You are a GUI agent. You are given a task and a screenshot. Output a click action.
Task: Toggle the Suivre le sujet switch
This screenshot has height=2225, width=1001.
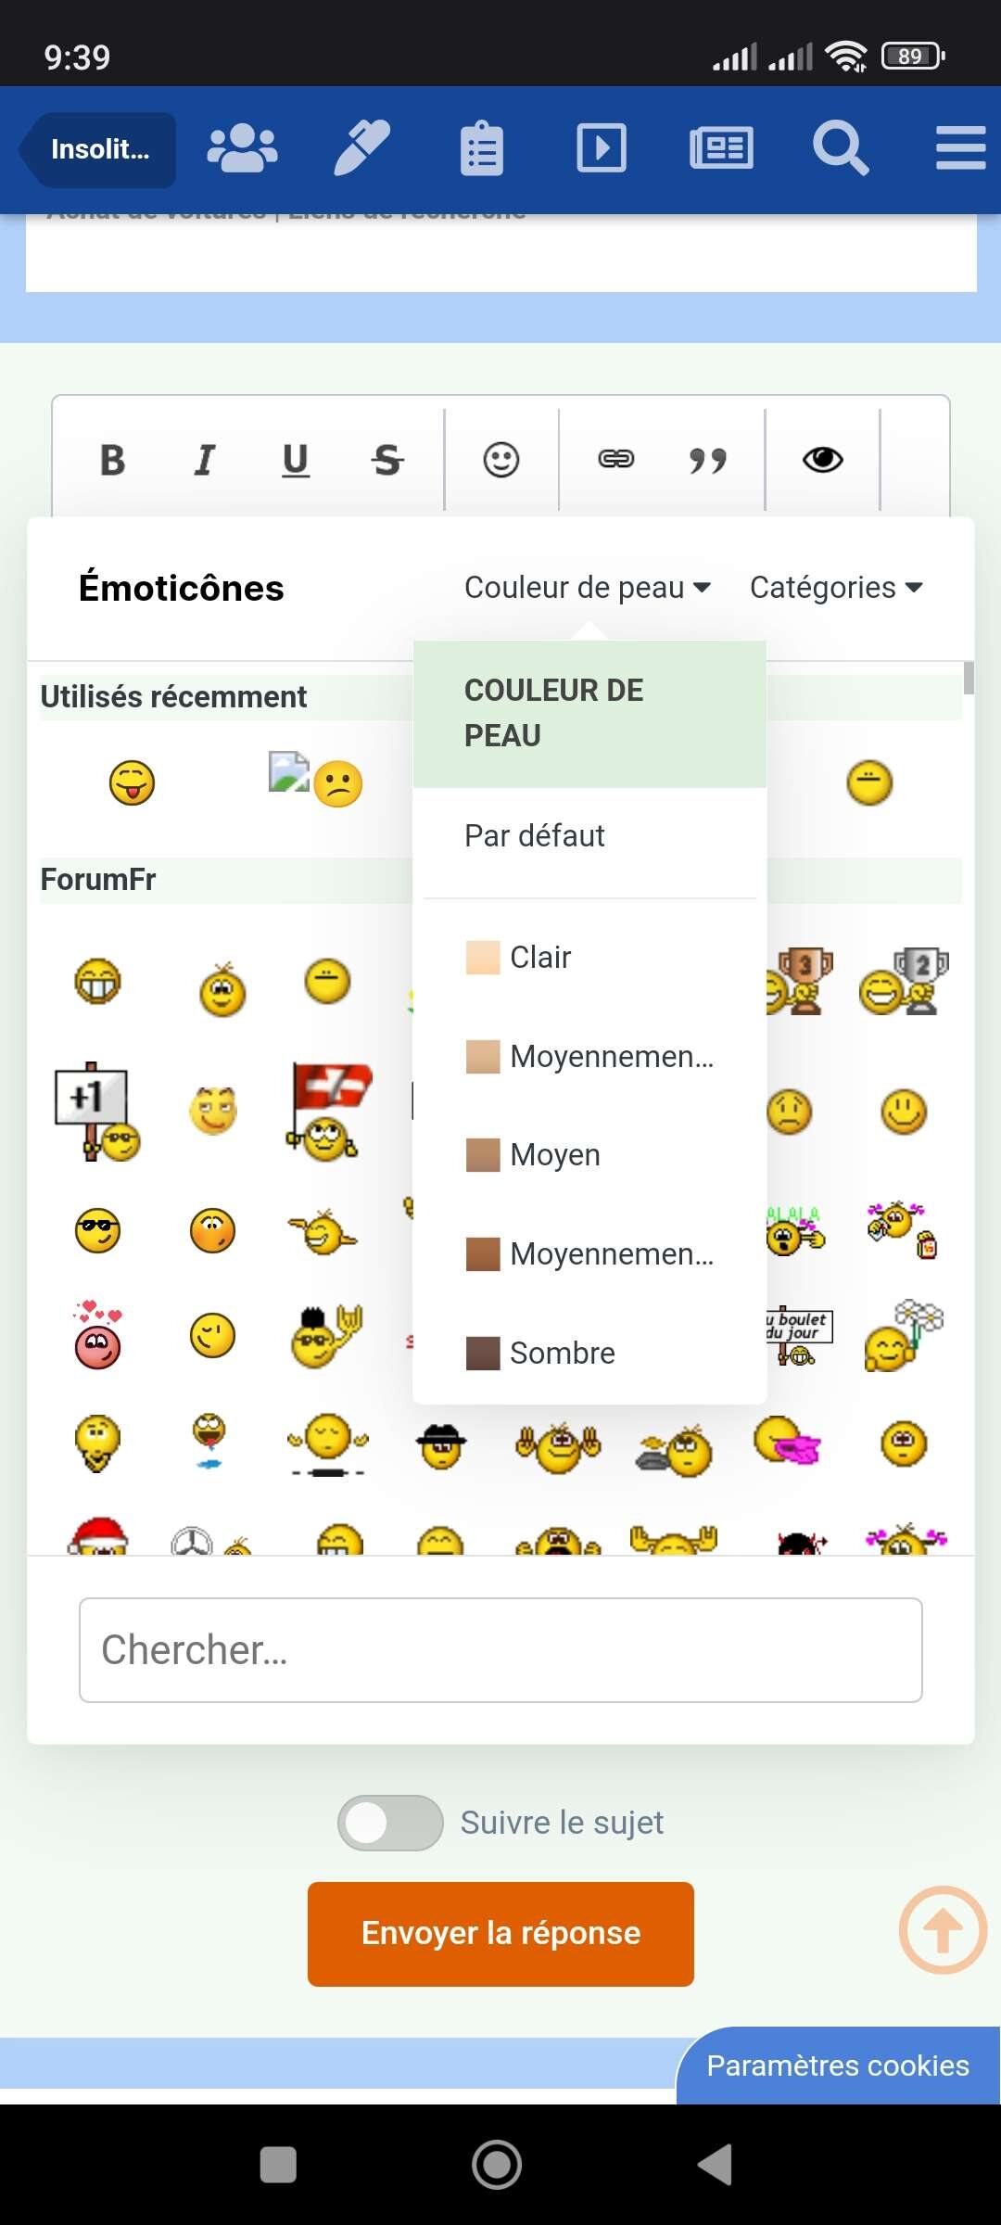pos(390,1823)
